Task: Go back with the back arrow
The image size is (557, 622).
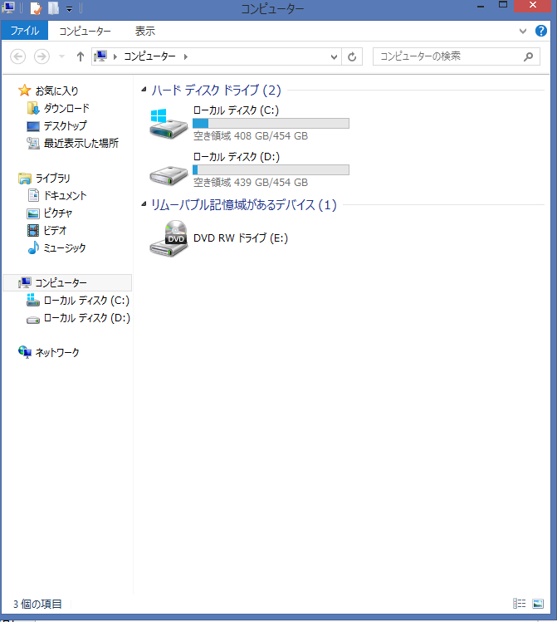Action: coord(17,56)
